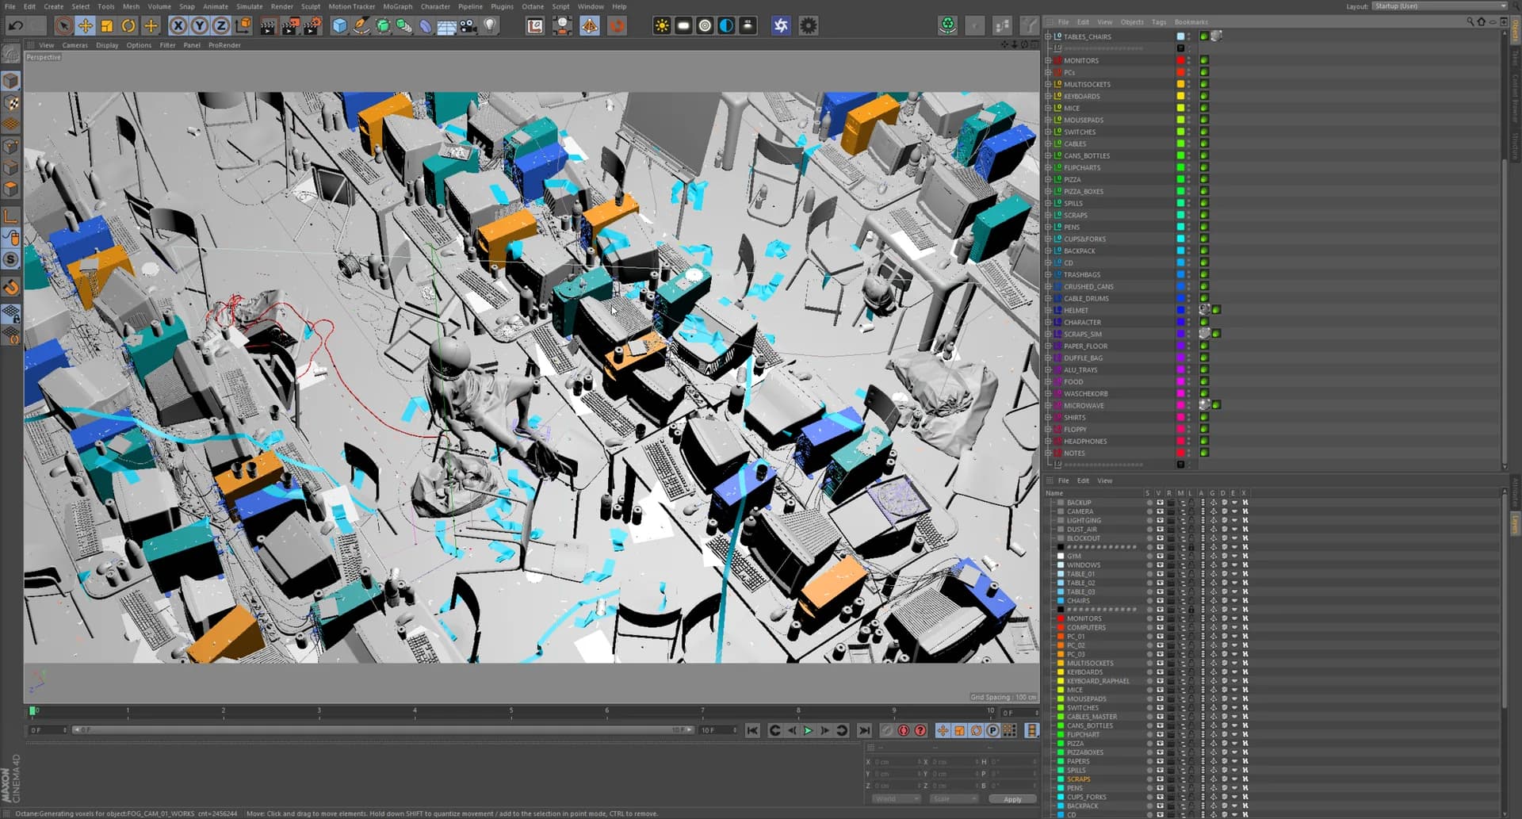Expand the KEYBOARDS object group
This screenshot has height=819, width=1522.
[1048, 96]
